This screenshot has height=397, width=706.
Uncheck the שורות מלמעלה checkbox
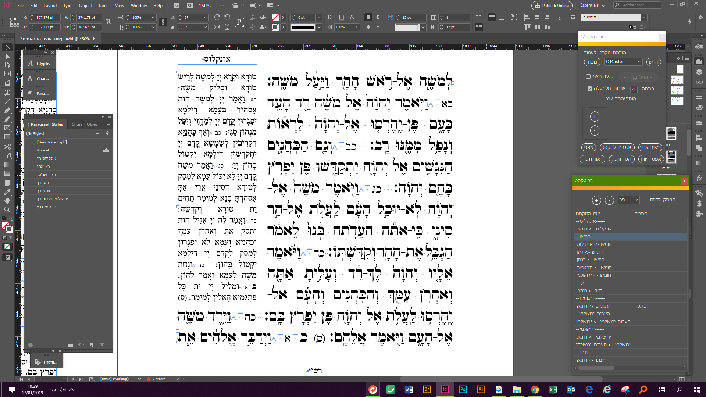coord(590,89)
